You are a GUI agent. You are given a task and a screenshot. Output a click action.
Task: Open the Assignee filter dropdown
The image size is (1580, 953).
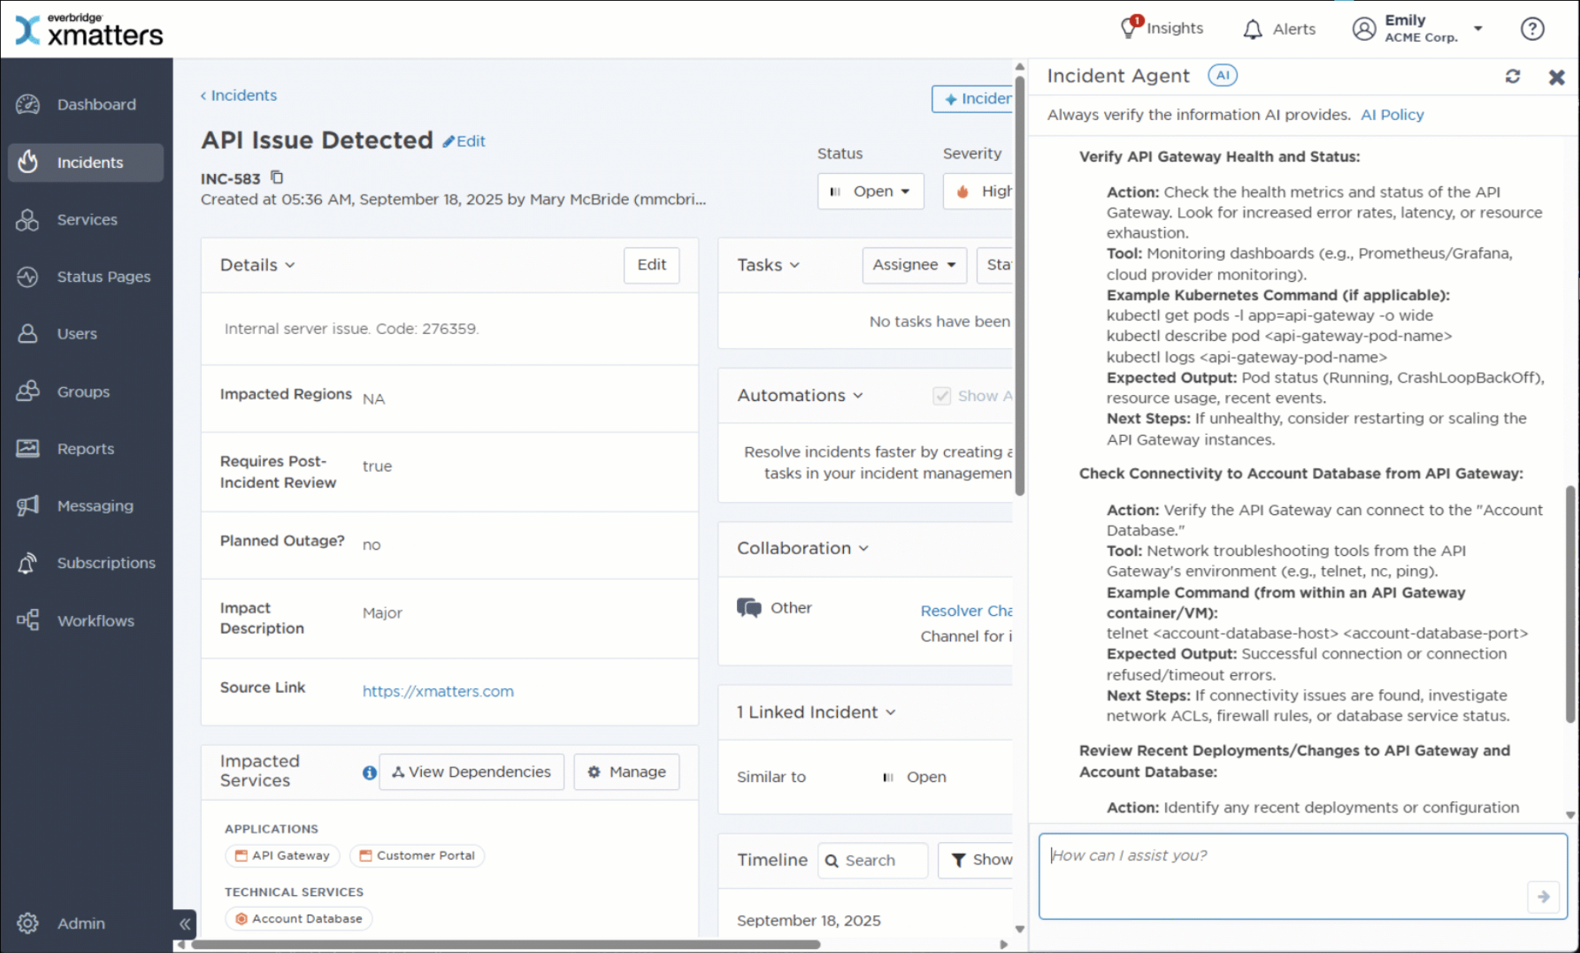(914, 265)
